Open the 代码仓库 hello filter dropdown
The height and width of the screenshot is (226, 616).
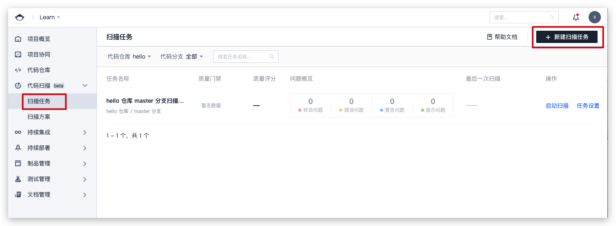(x=129, y=56)
